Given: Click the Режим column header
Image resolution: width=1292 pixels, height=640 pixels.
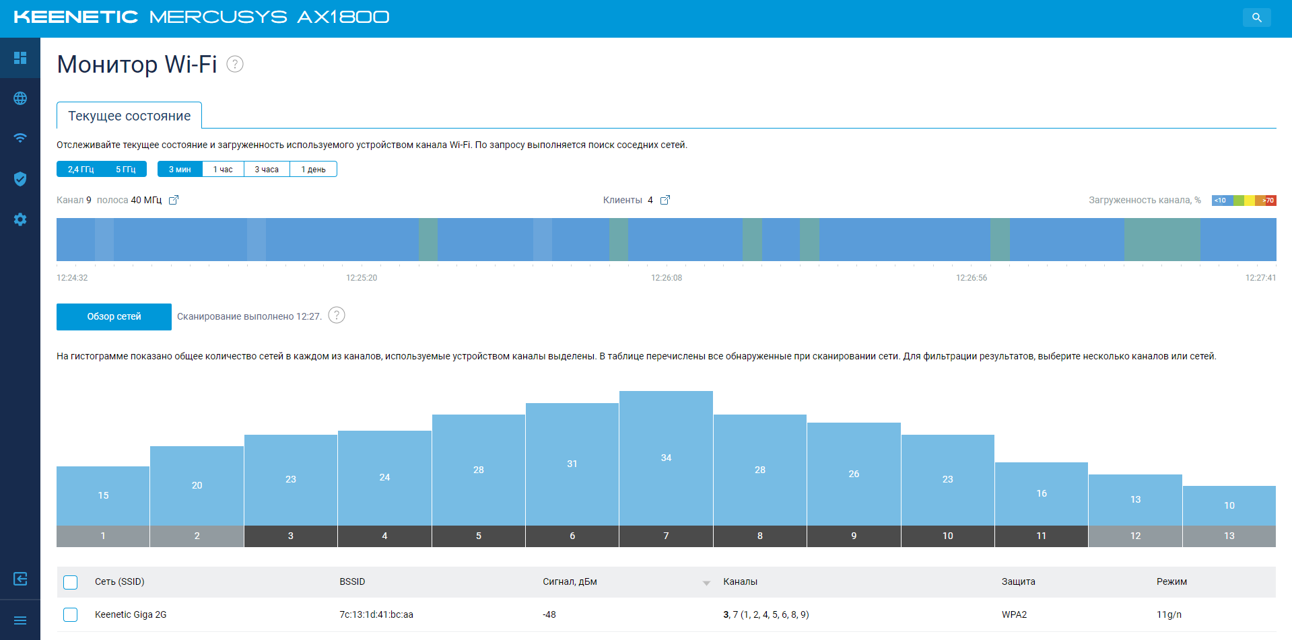Looking at the screenshot, I should coord(1171,581).
